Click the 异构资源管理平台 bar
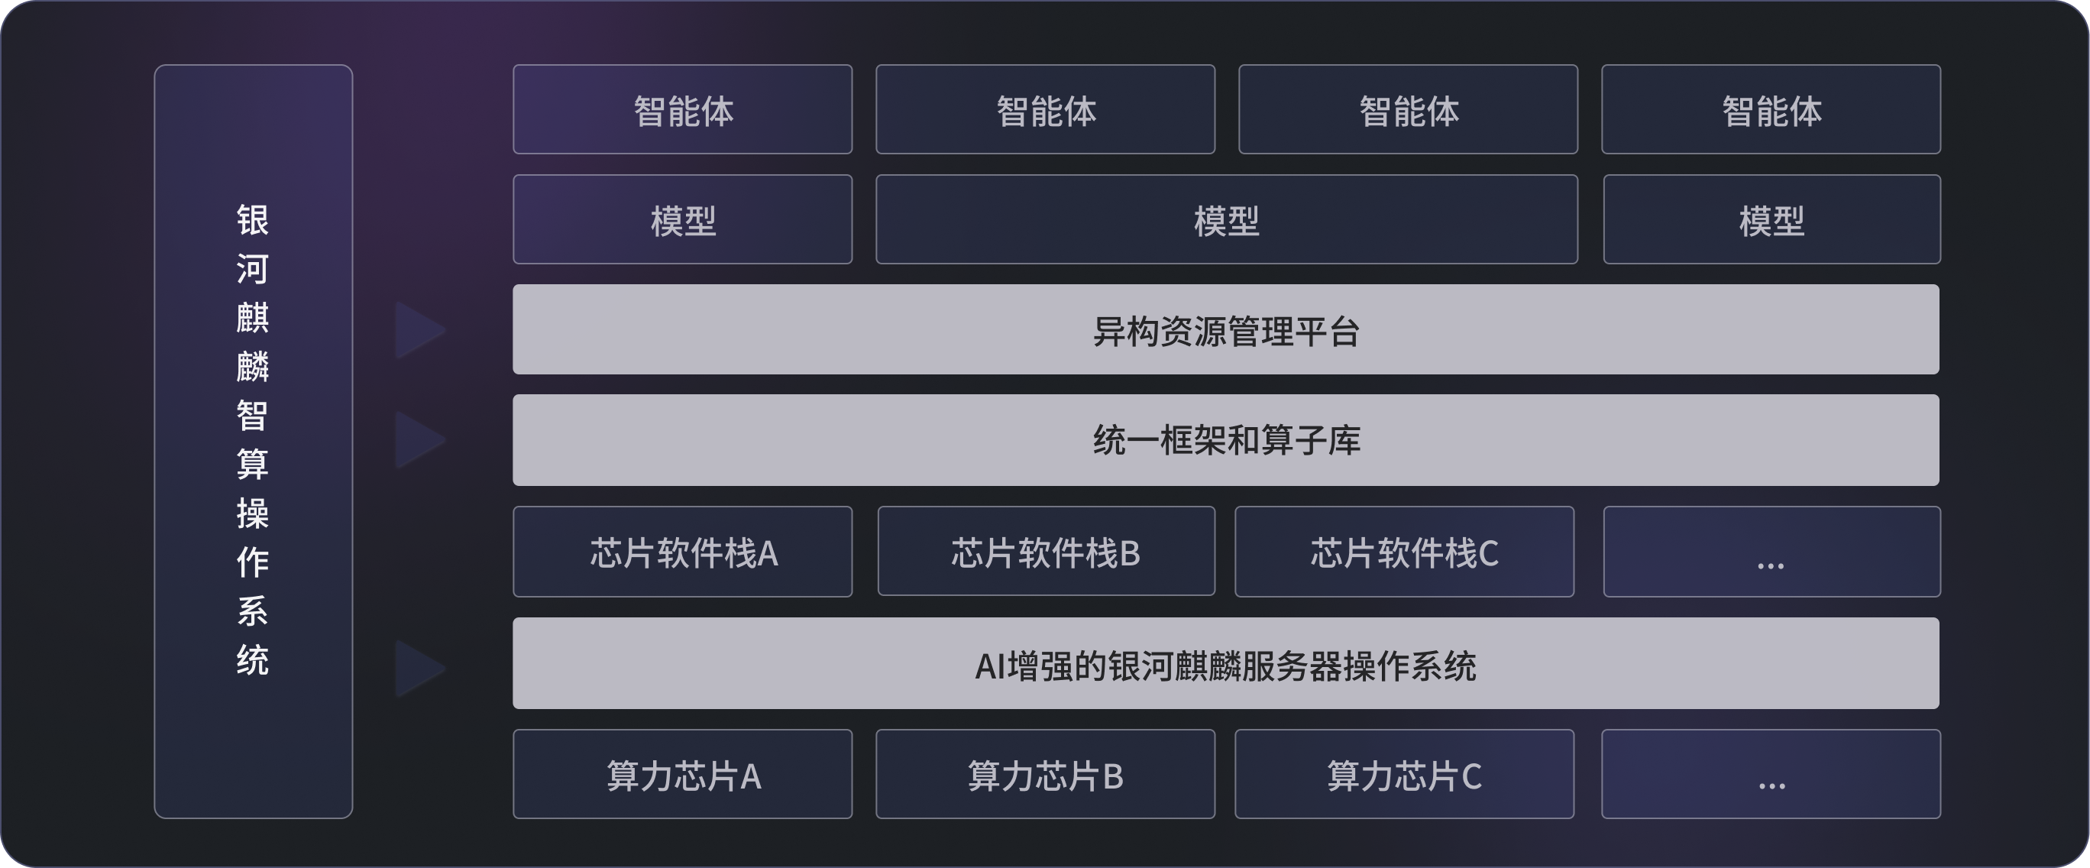The width and height of the screenshot is (2090, 868). click(1226, 329)
